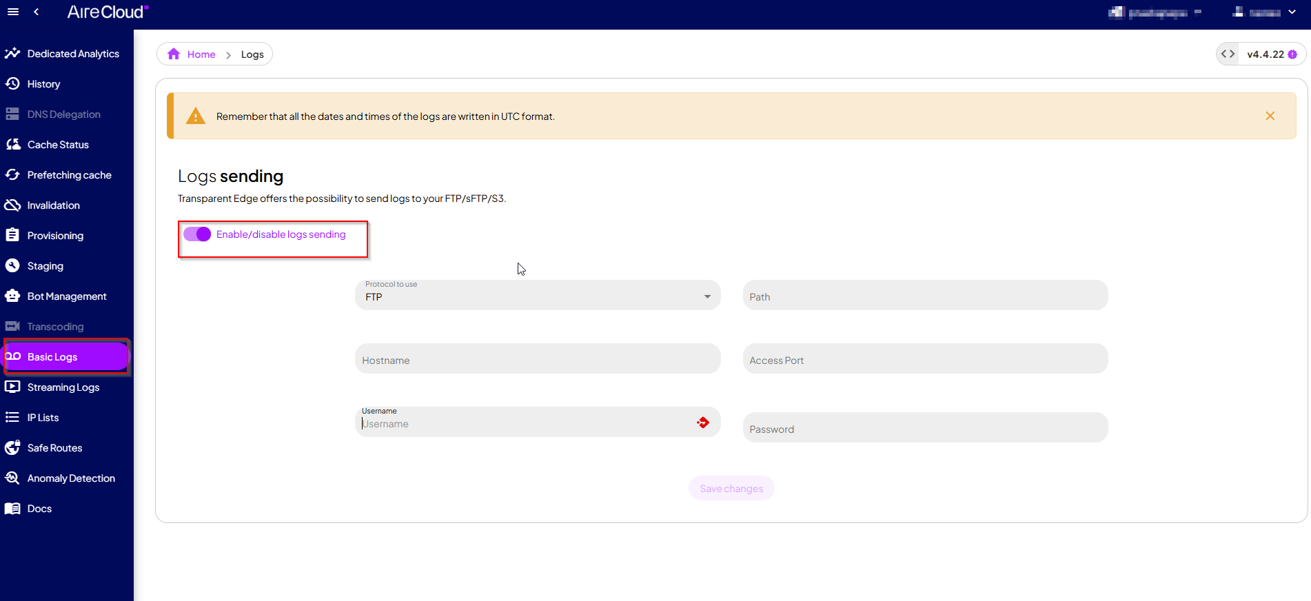Click the code brackets version icon
The width and height of the screenshot is (1311, 601).
(x=1228, y=54)
